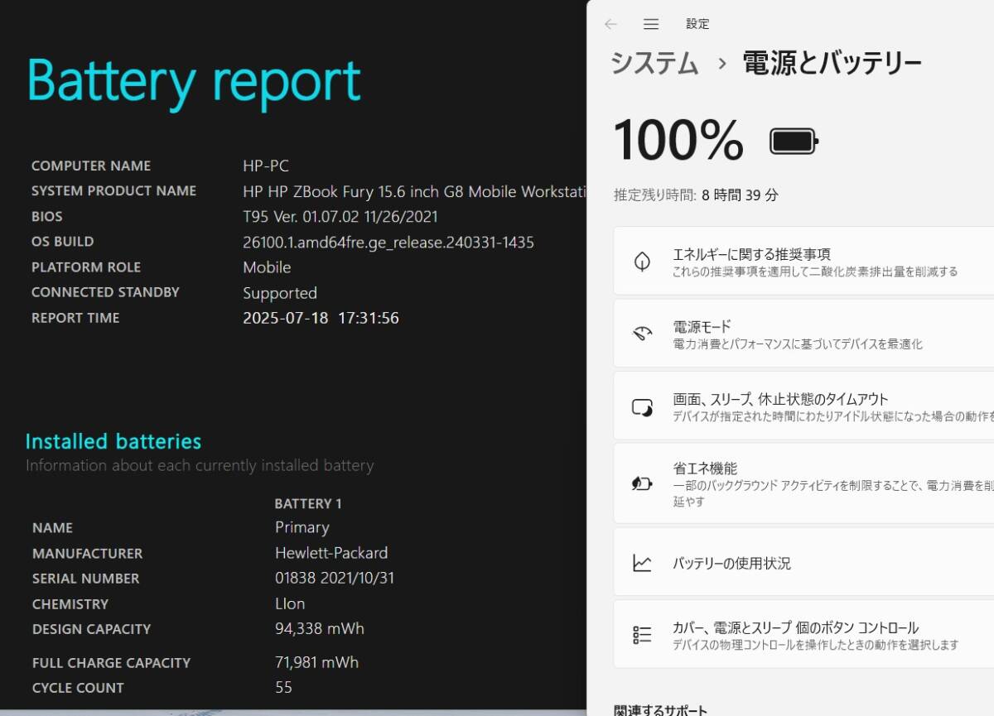This screenshot has height=716, width=994.
Task: Click the report time 2025-07-18 17:31:56
Action: pyautogui.click(x=321, y=318)
